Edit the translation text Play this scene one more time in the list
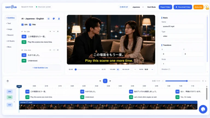This screenshot has width=210, height=118. pos(43,42)
